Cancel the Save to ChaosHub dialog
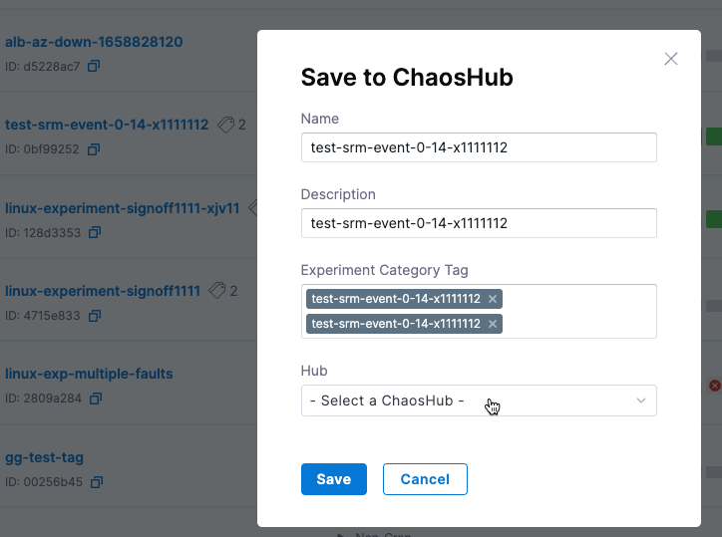The height and width of the screenshot is (537, 722). pos(425,479)
